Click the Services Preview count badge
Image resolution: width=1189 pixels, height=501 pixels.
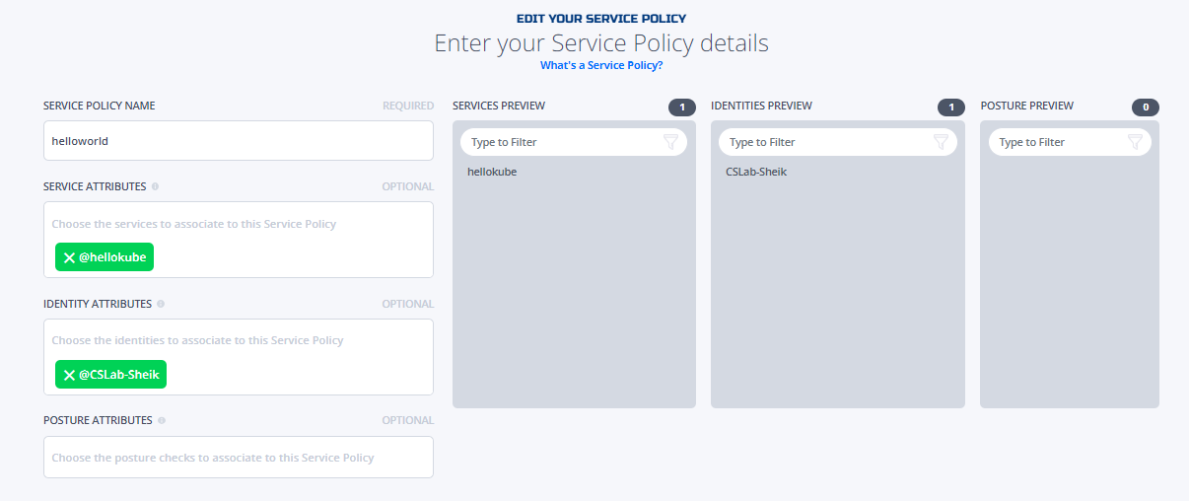tap(682, 107)
